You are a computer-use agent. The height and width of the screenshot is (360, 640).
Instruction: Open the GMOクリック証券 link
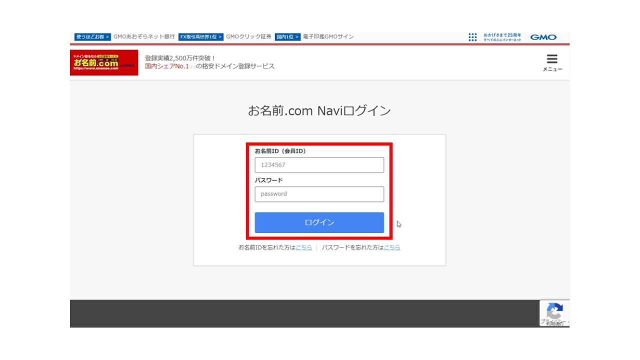[x=249, y=36]
